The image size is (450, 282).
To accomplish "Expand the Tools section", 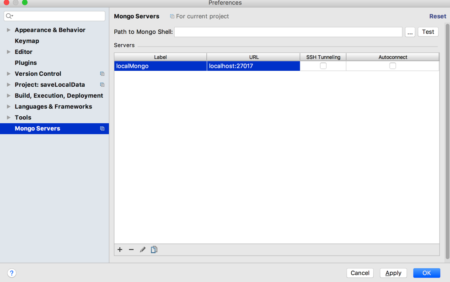I will pyautogui.click(x=9, y=117).
